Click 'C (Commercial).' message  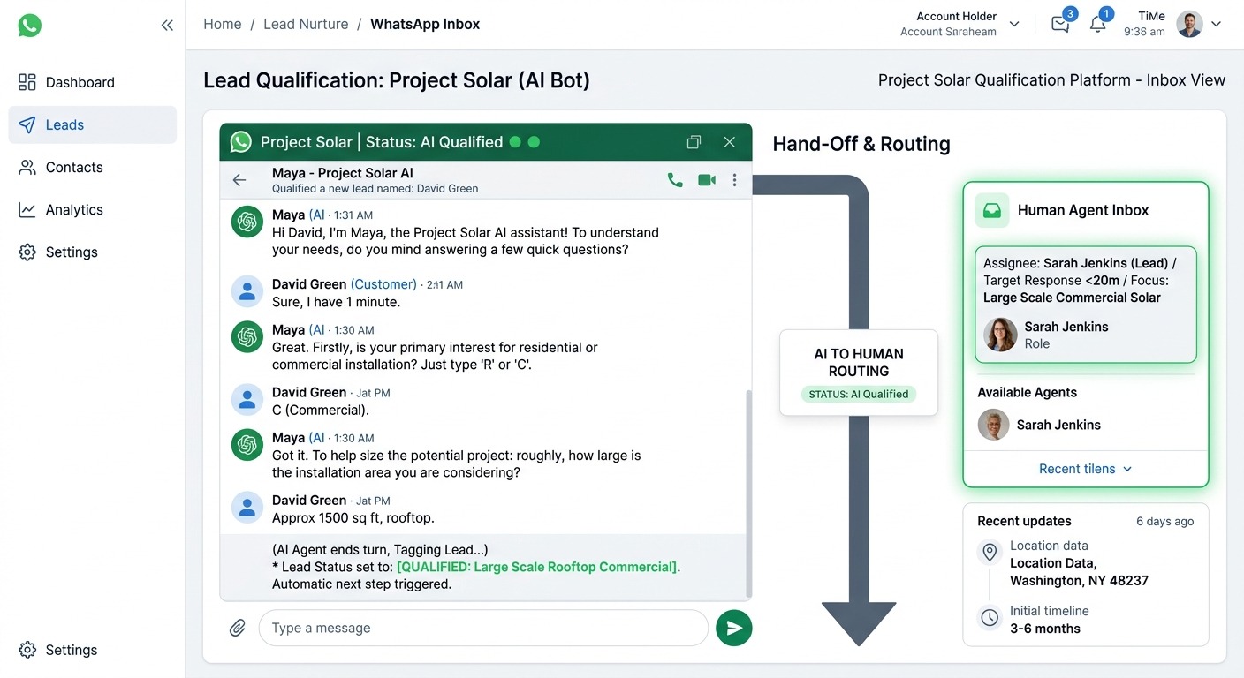pyautogui.click(x=321, y=411)
